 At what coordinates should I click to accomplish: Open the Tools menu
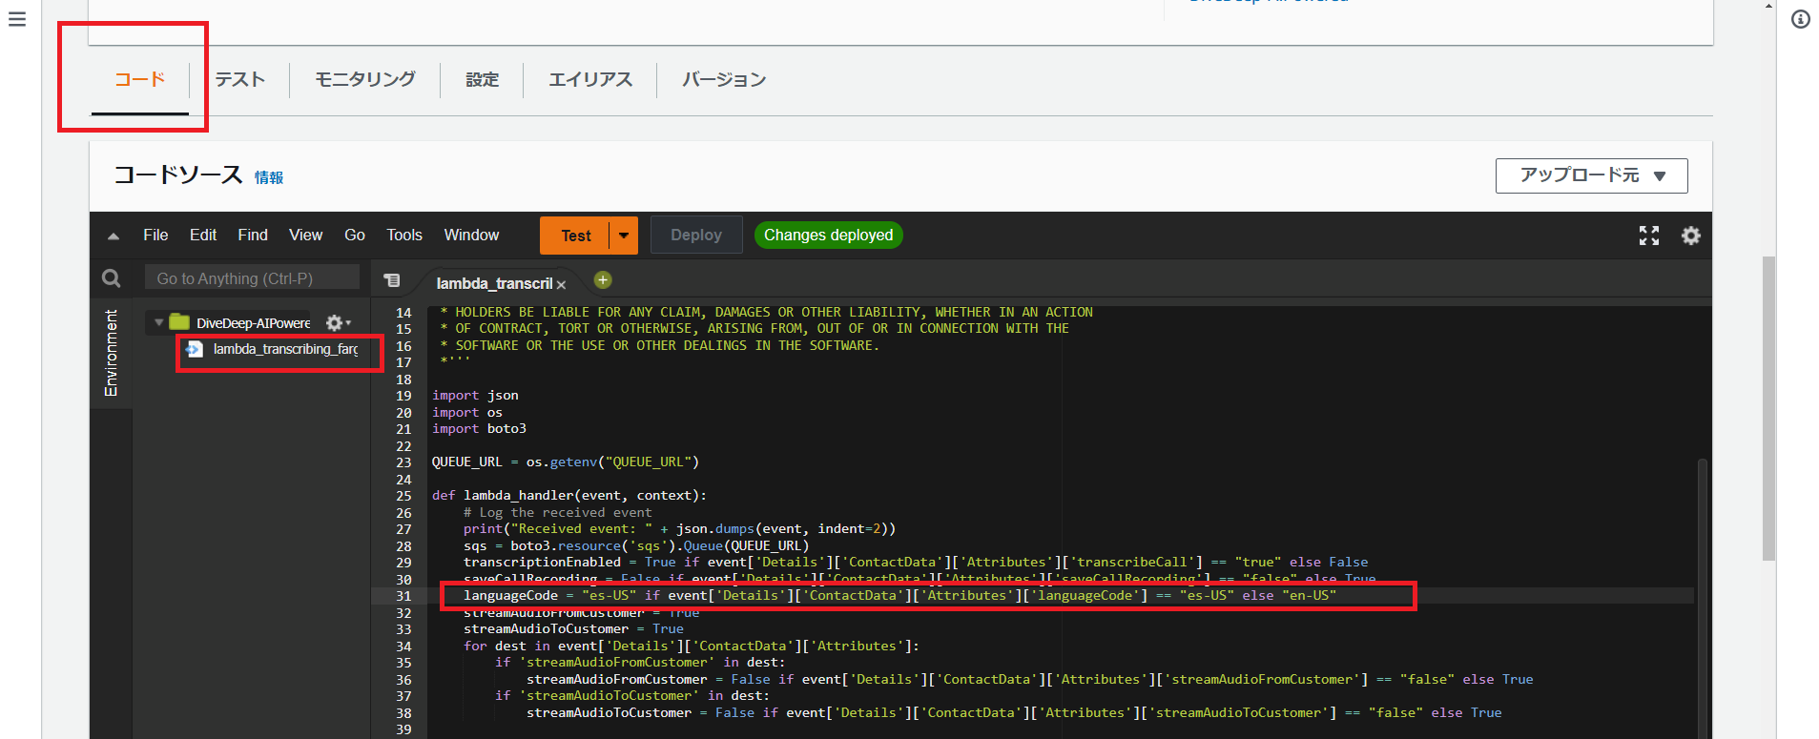point(404,236)
